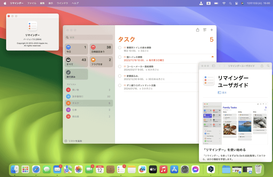The height and width of the screenshot is (177, 273).
Task: Click Wi-Fi status in menu bar
Action: 224,3
